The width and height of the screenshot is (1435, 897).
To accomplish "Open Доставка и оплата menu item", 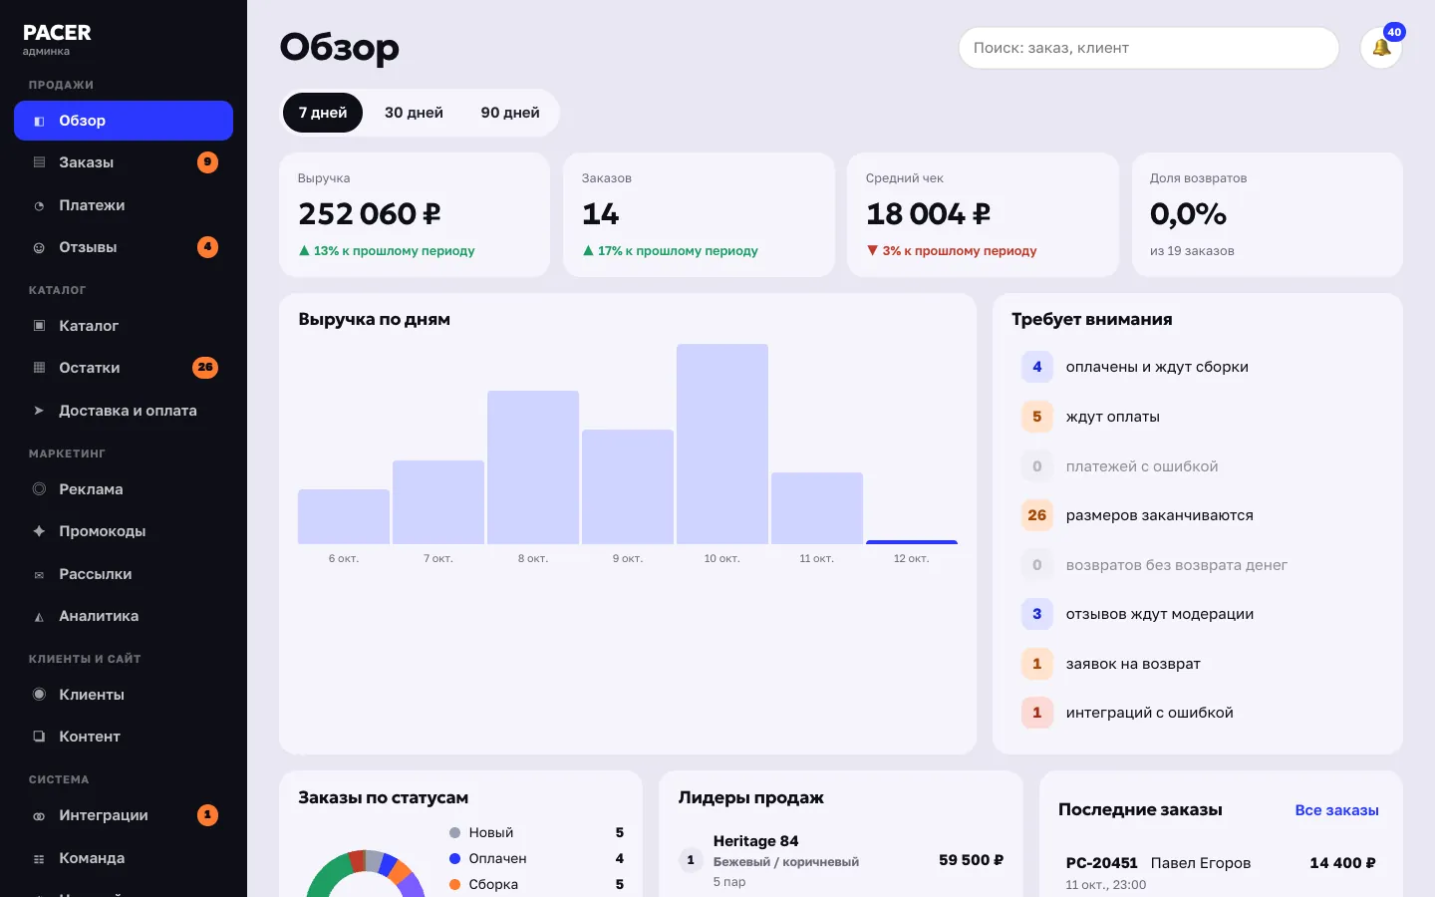I will (124, 411).
